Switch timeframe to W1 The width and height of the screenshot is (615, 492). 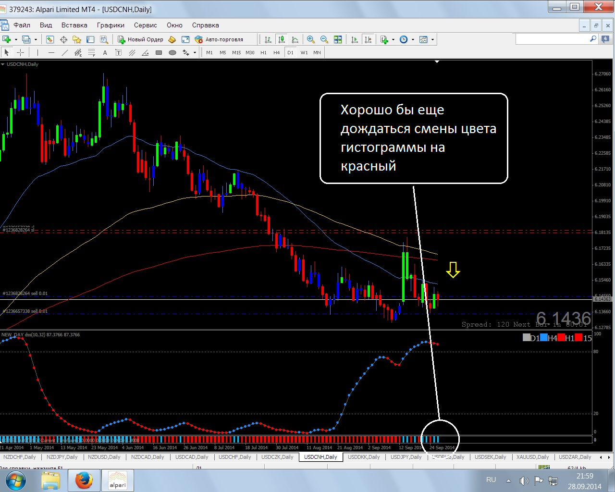point(304,52)
